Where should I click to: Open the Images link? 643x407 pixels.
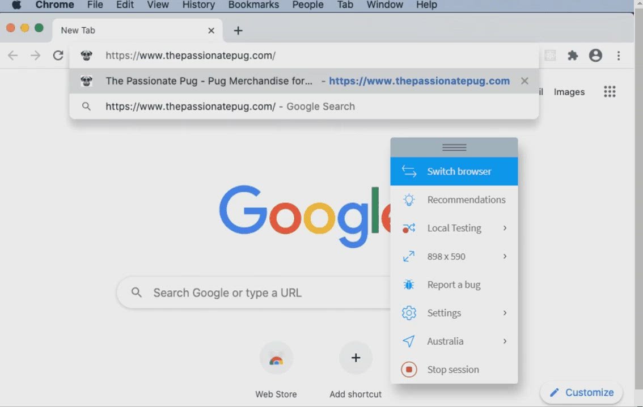(x=569, y=92)
